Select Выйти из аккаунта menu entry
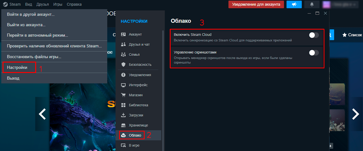Screen dimensions: 363x151 pyautogui.click(x=54, y=25)
